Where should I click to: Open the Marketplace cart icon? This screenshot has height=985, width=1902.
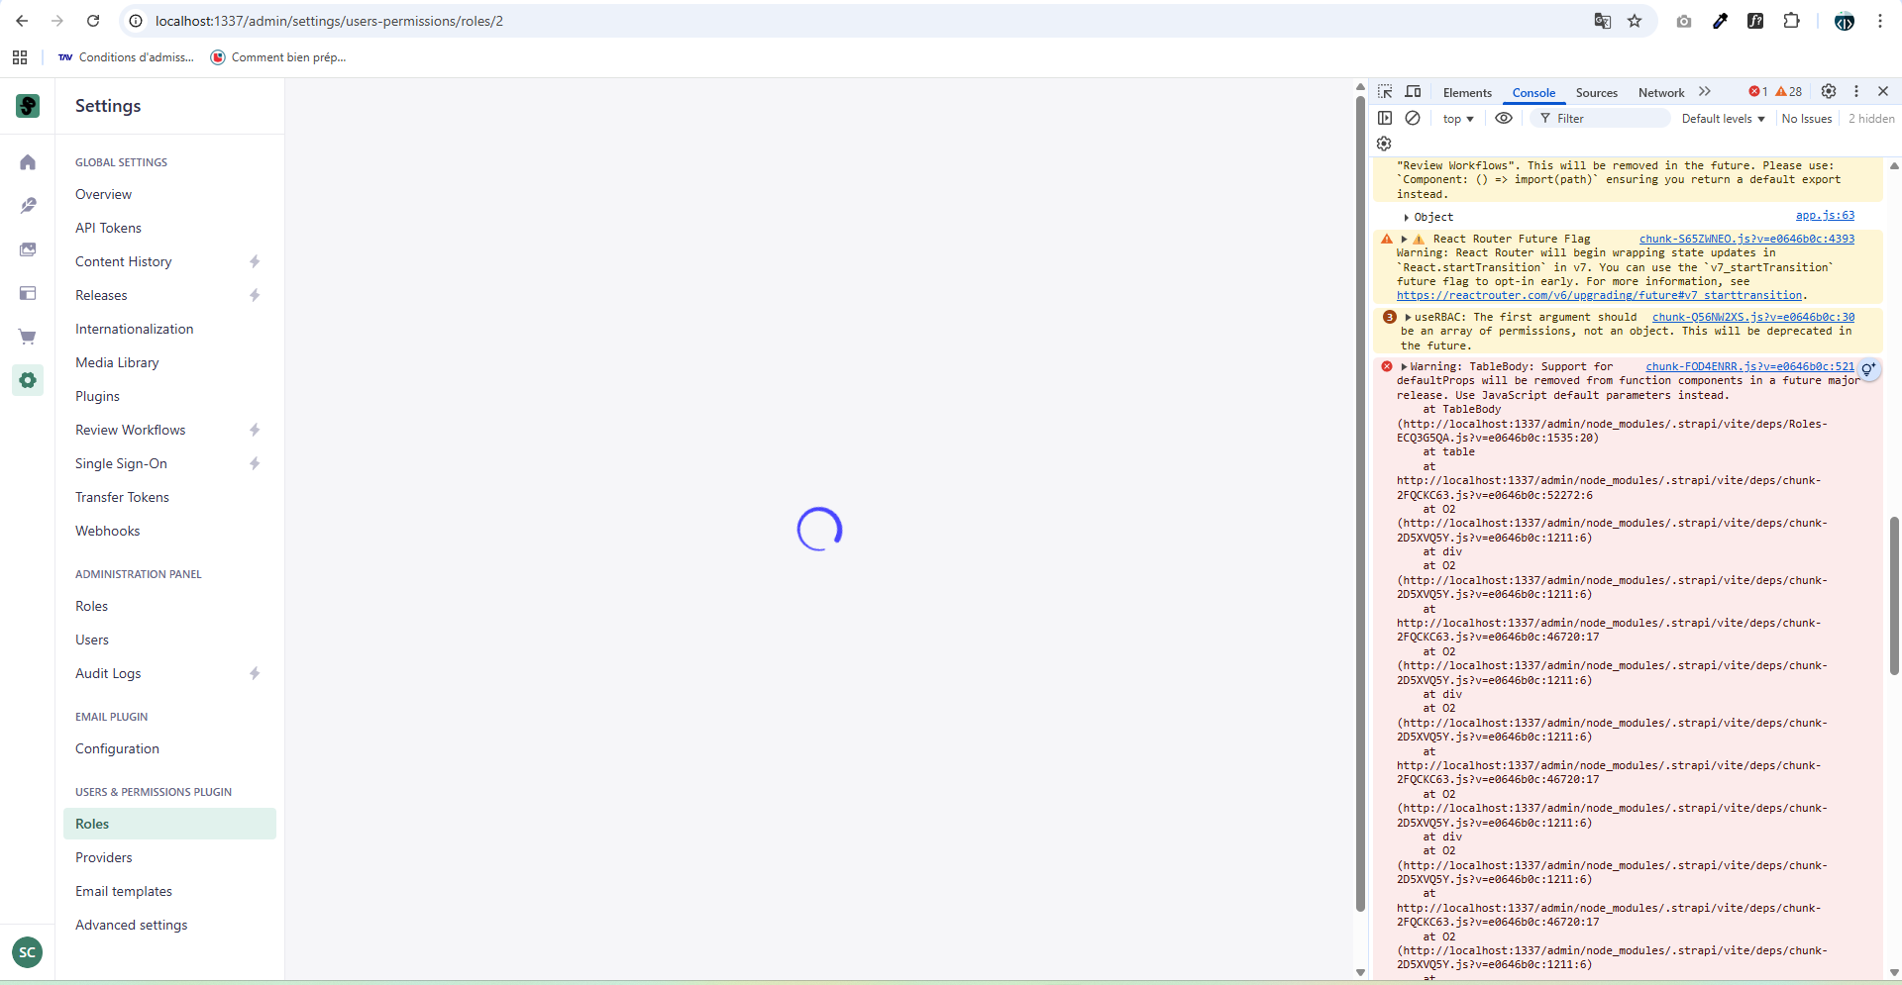click(28, 337)
